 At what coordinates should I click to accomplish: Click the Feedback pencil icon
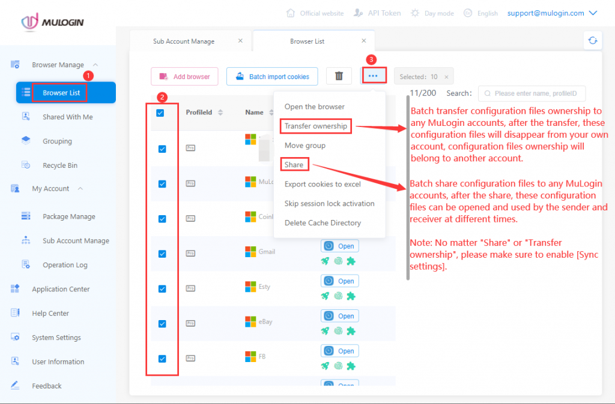click(x=15, y=385)
